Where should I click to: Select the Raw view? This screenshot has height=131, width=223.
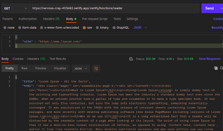24,68
